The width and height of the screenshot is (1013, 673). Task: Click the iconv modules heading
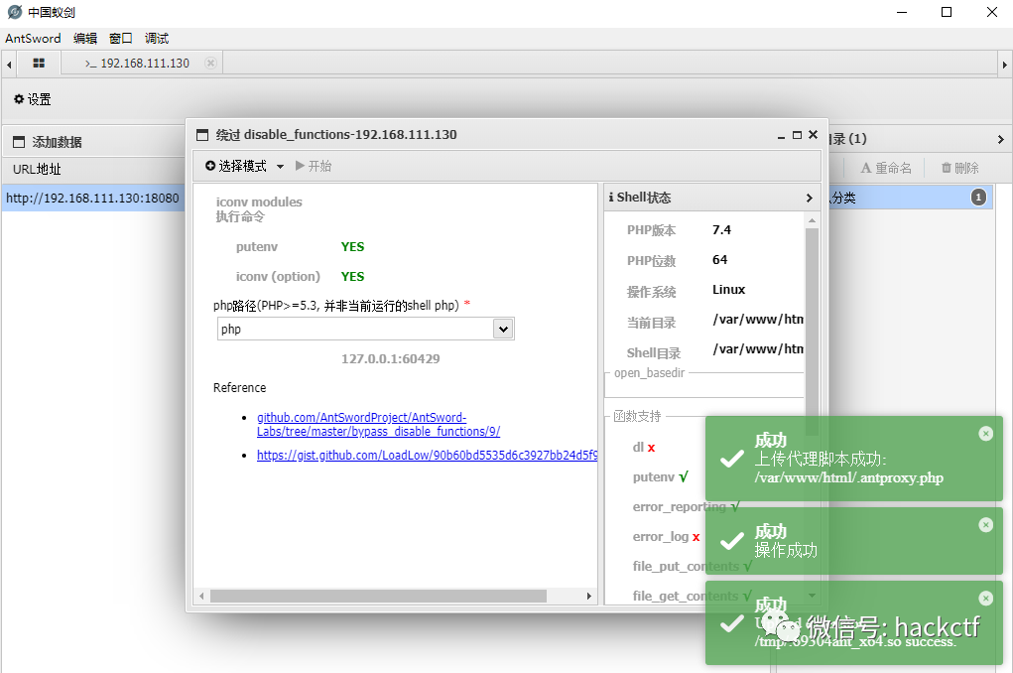coord(259,202)
